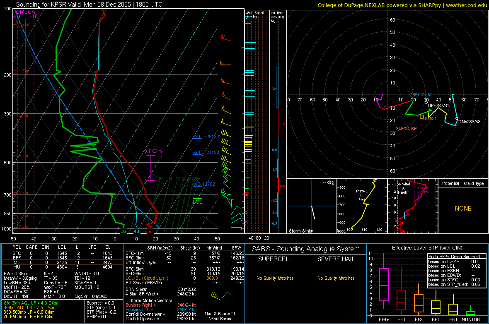
Task: Click the CAPE column header
Action: [31, 247]
